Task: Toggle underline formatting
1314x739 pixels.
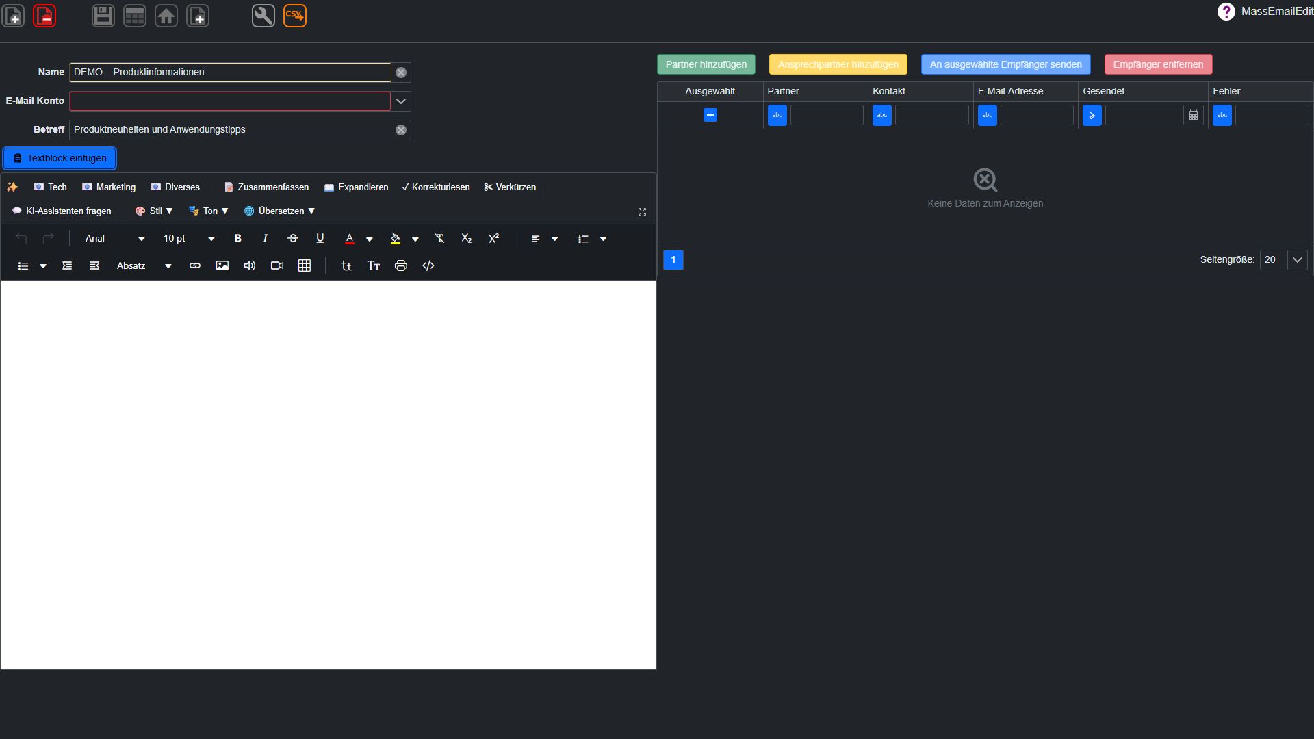Action: pos(320,238)
